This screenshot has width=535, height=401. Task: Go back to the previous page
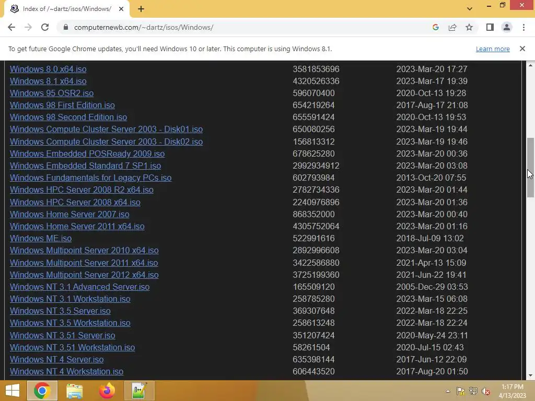pos(11,27)
